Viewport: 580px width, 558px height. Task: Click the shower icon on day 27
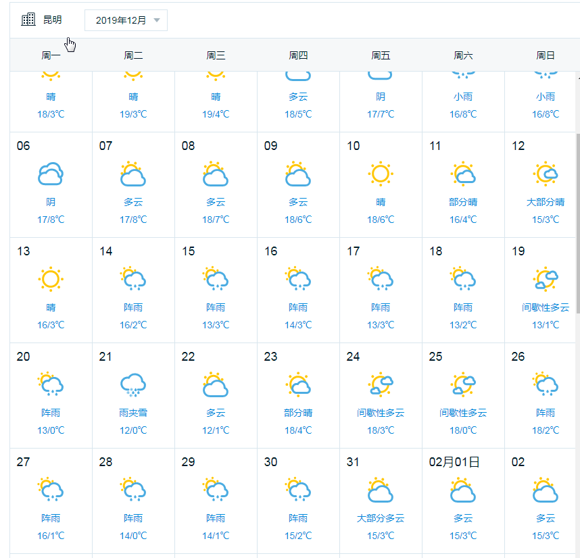tap(51, 489)
